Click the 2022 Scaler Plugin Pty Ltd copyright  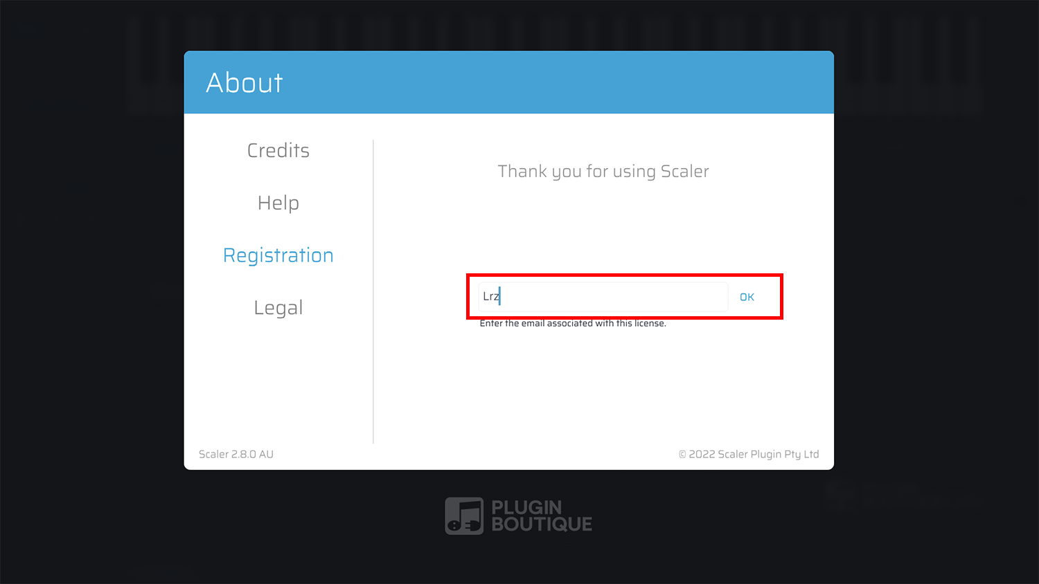pos(749,454)
